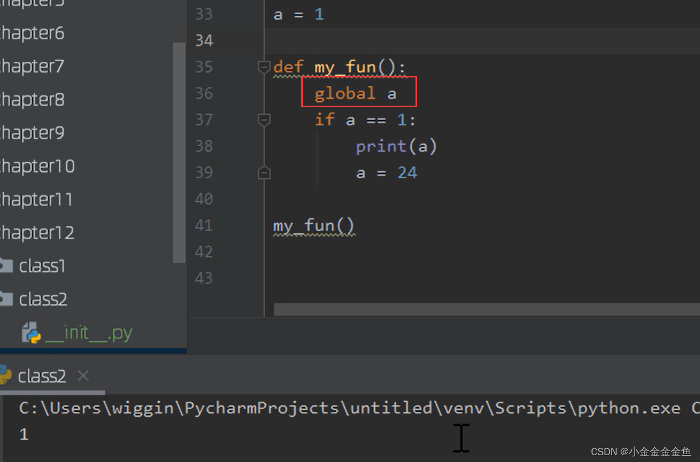
Task: Click the Python file icon beside __init__.py
Action: pyautogui.click(x=31, y=333)
